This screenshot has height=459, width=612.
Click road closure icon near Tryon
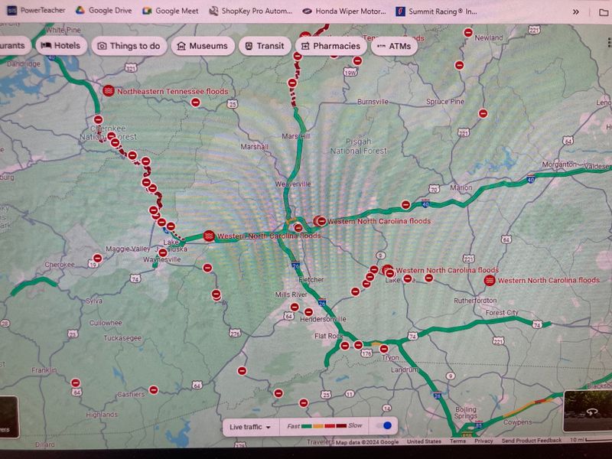(x=384, y=349)
